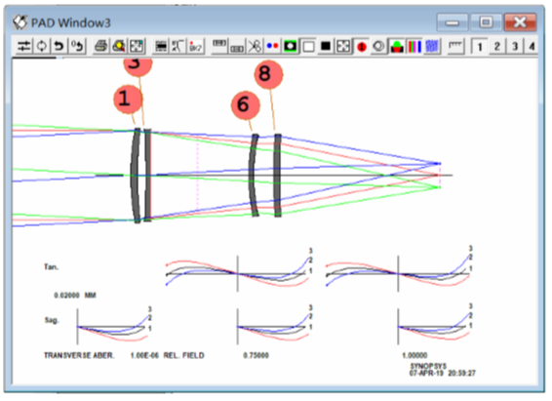Click the ruler scale icon
This screenshot has width=552, height=401.
(x=455, y=46)
